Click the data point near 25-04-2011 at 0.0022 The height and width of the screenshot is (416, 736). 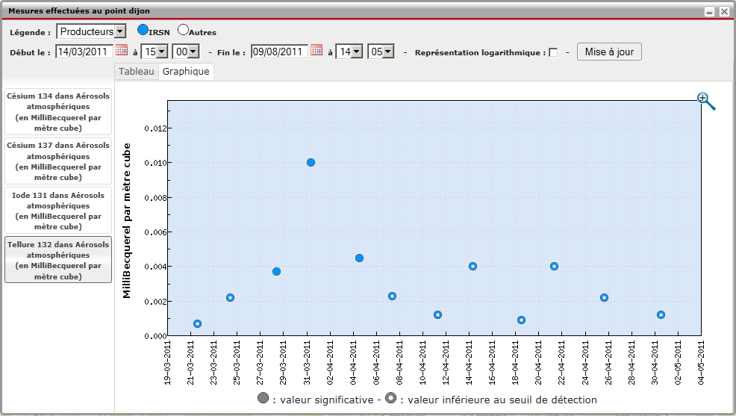pos(604,298)
